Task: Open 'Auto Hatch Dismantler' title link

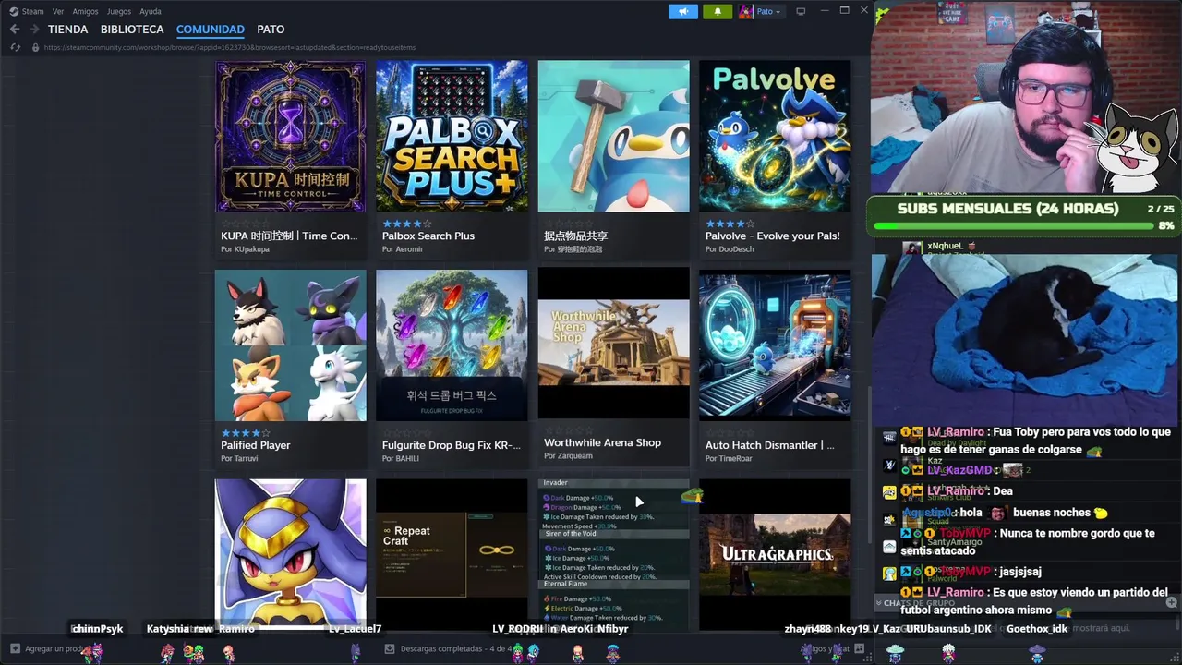Action: pos(770,445)
